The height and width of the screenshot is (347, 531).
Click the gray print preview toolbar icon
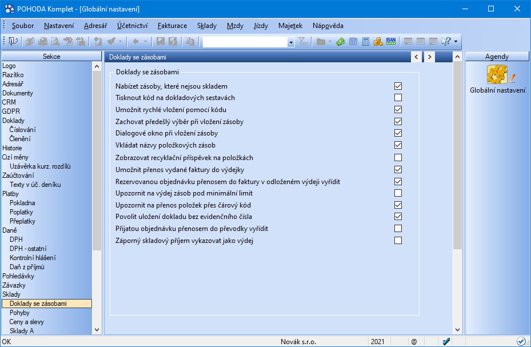[x=55, y=42]
